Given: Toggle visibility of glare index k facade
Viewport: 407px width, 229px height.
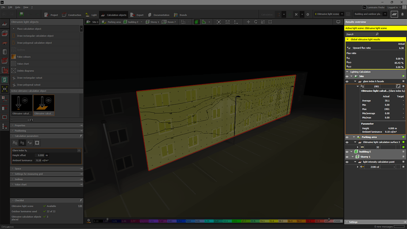Looking at the screenshot, I should 347,81.
